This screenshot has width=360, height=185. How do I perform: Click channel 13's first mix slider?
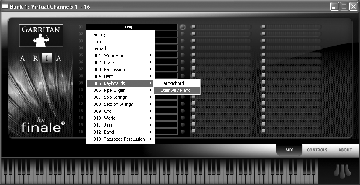[x=221, y=110]
